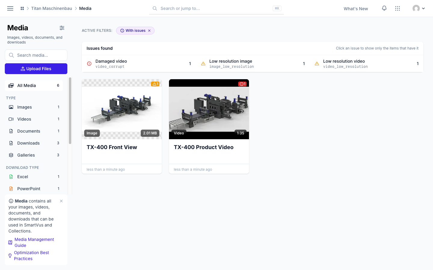Click the Low resolution image warning icon

coord(203,64)
